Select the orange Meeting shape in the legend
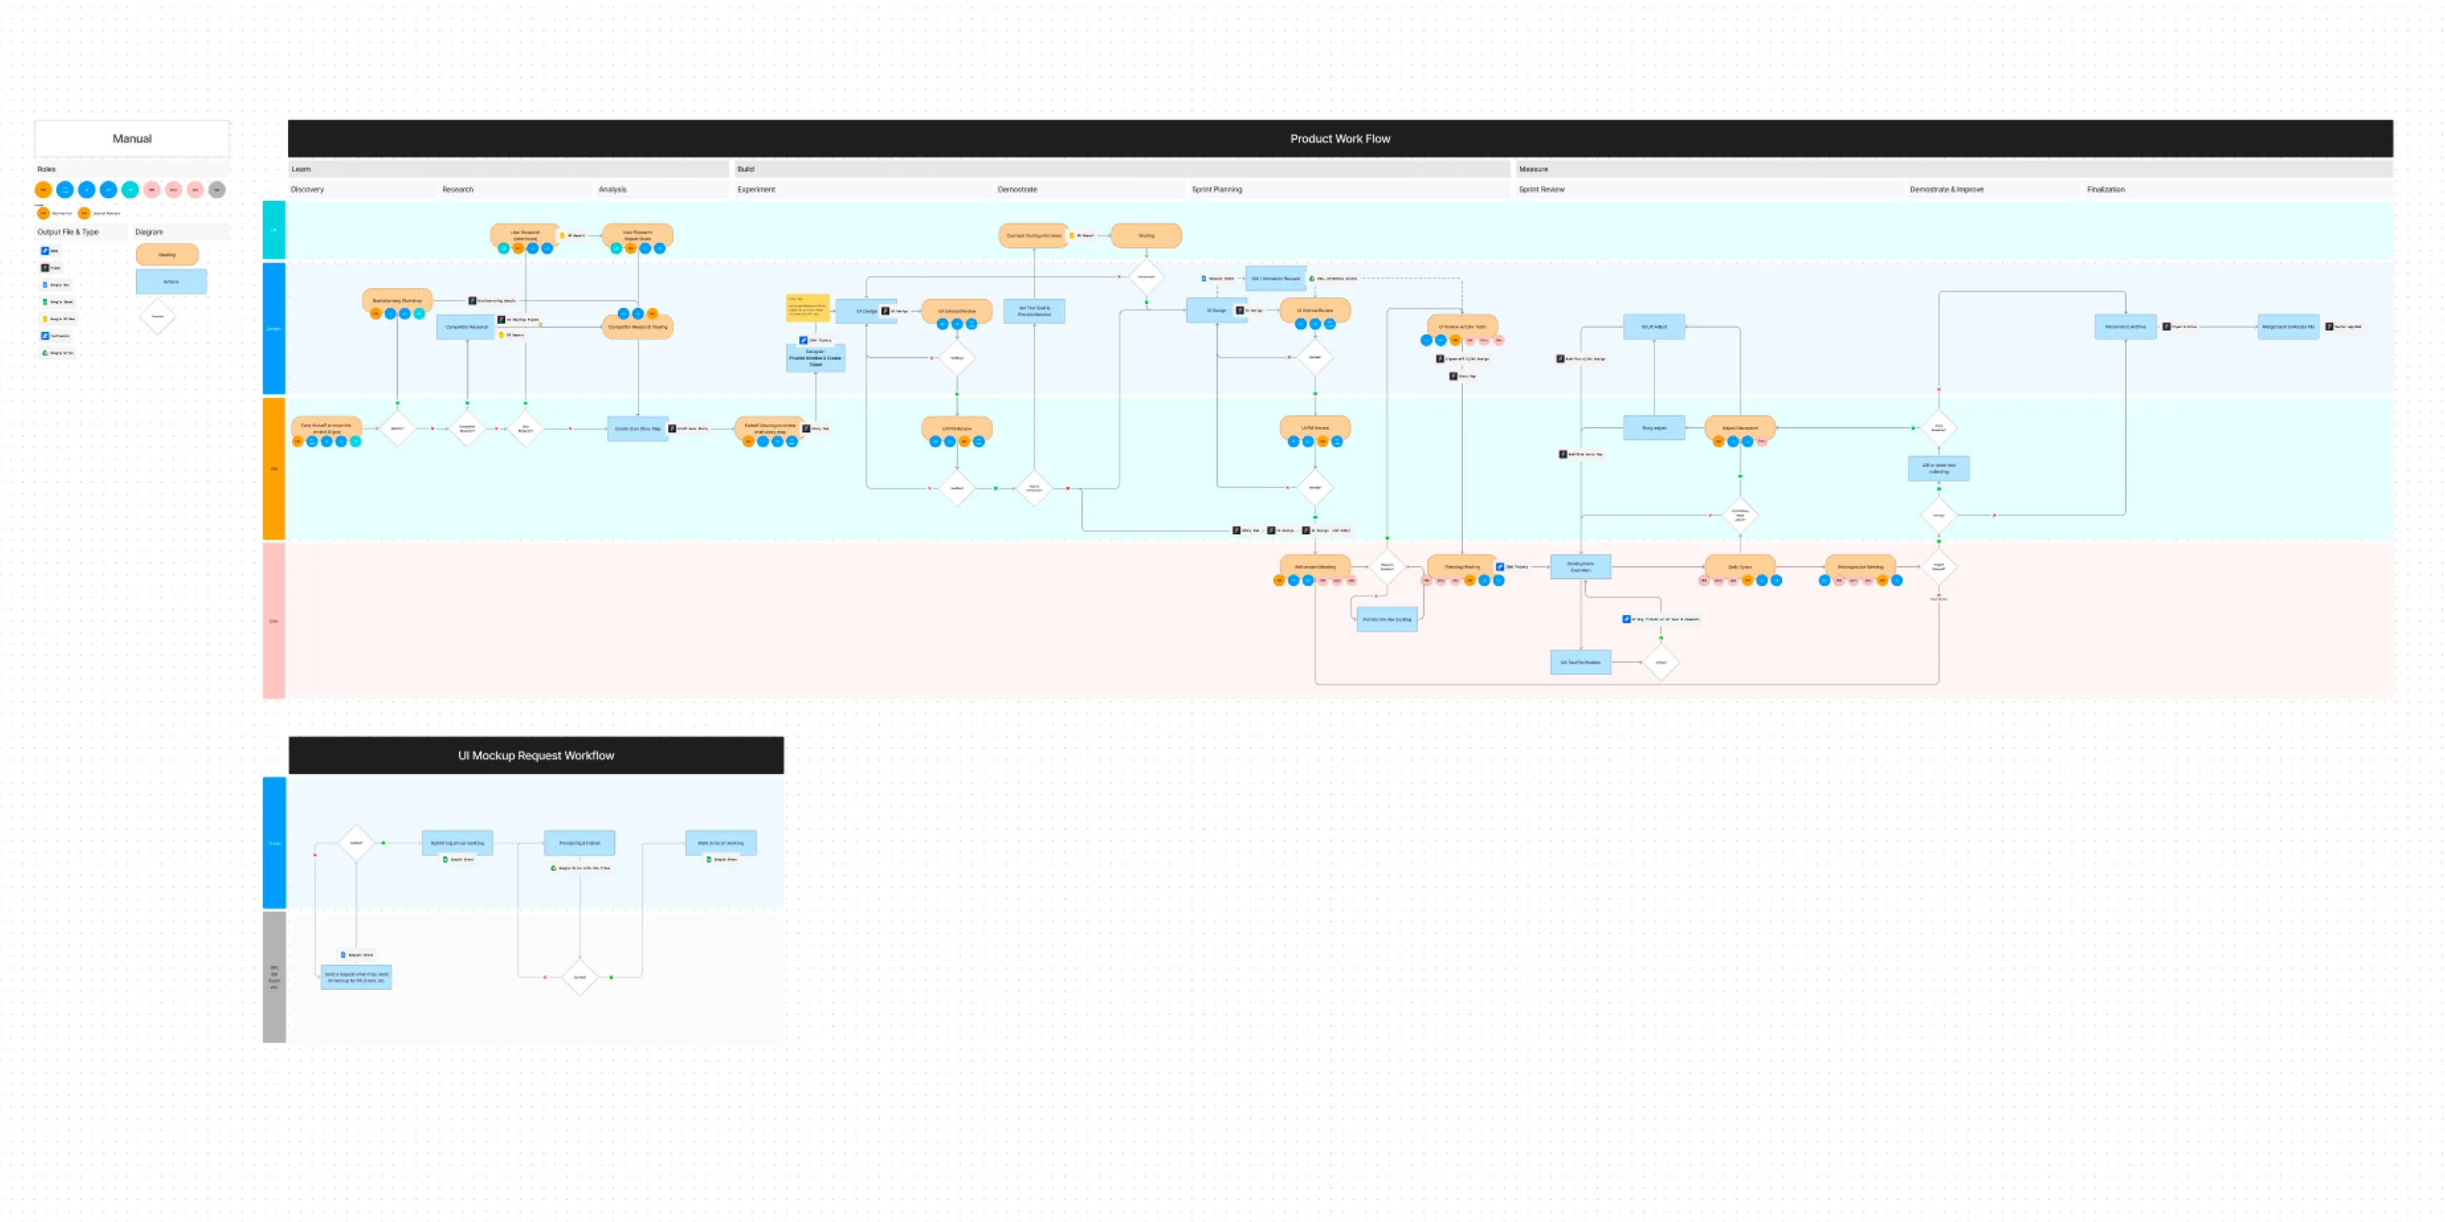This screenshot has width=2445, height=1222. pyautogui.click(x=167, y=255)
